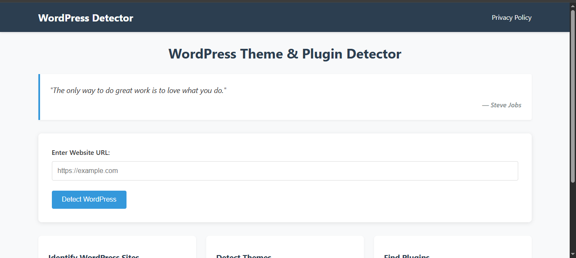The height and width of the screenshot is (258, 576).
Task: Open the Privacy Policy link
Action: 511,18
